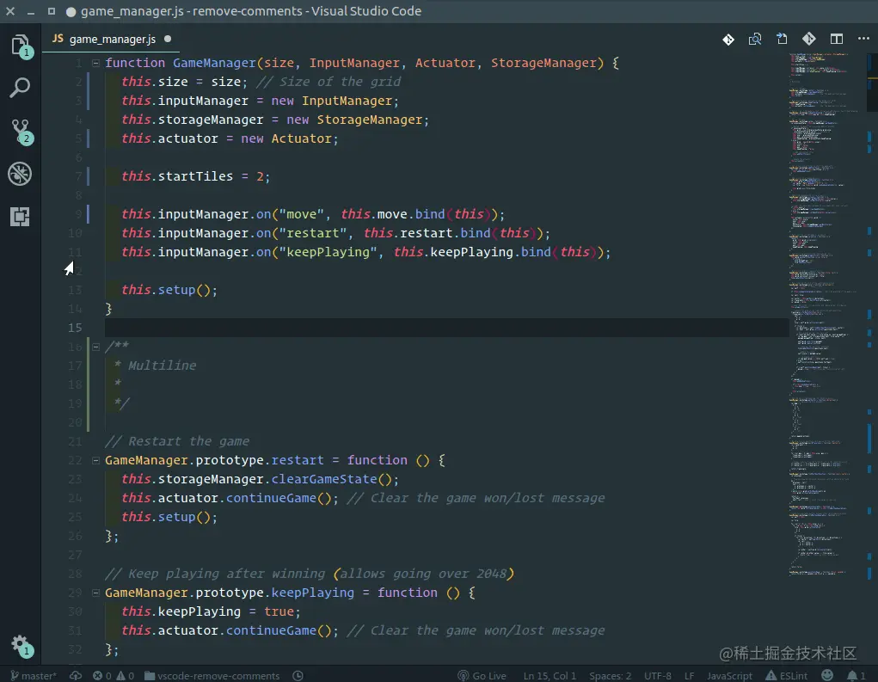Click Go Live in the status bar
The height and width of the screenshot is (682, 878).
[x=482, y=675]
